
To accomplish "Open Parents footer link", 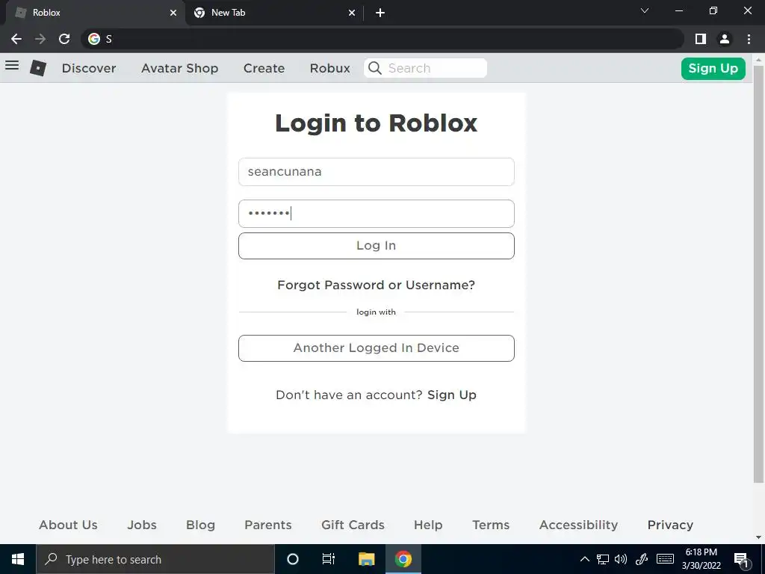I will [268, 525].
